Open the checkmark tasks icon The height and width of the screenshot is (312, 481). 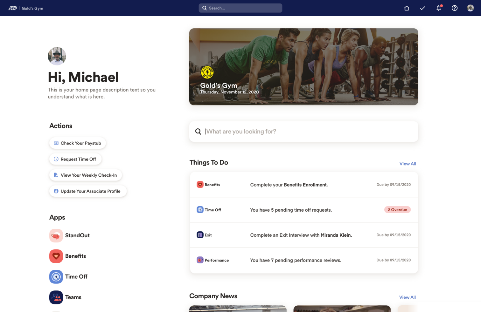pyautogui.click(x=422, y=8)
